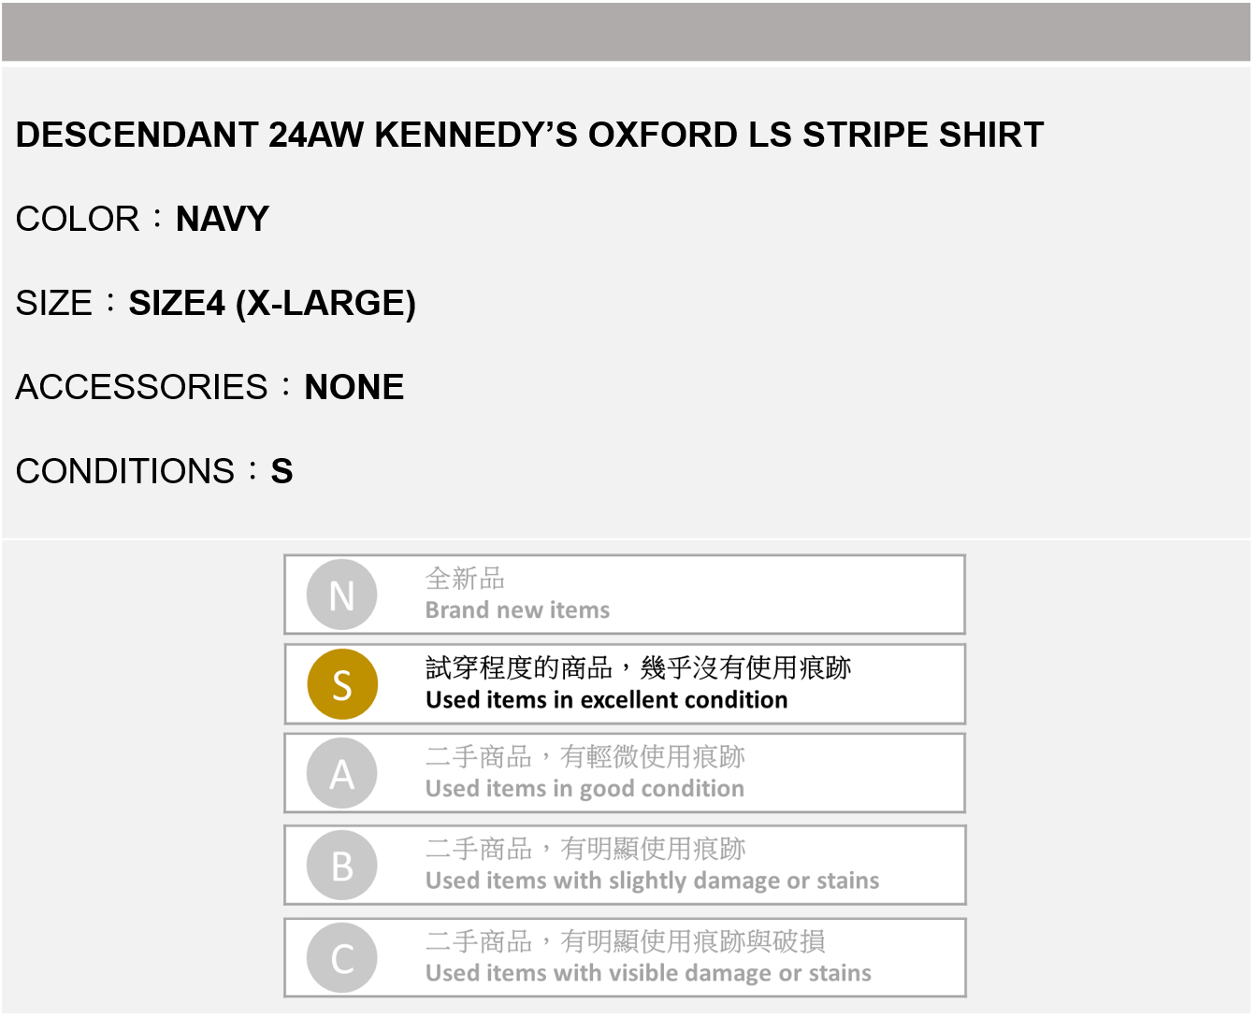Click the gray A condition circle
This screenshot has height=1017, width=1256.
point(342,774)
